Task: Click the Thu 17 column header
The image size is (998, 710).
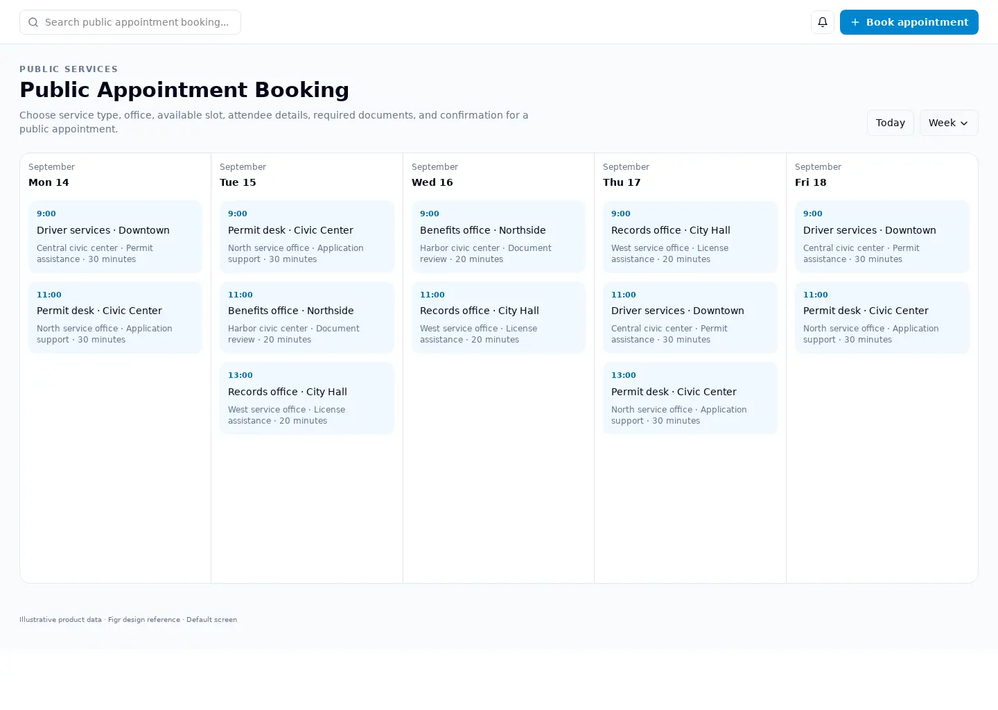Action: (622, 182)
